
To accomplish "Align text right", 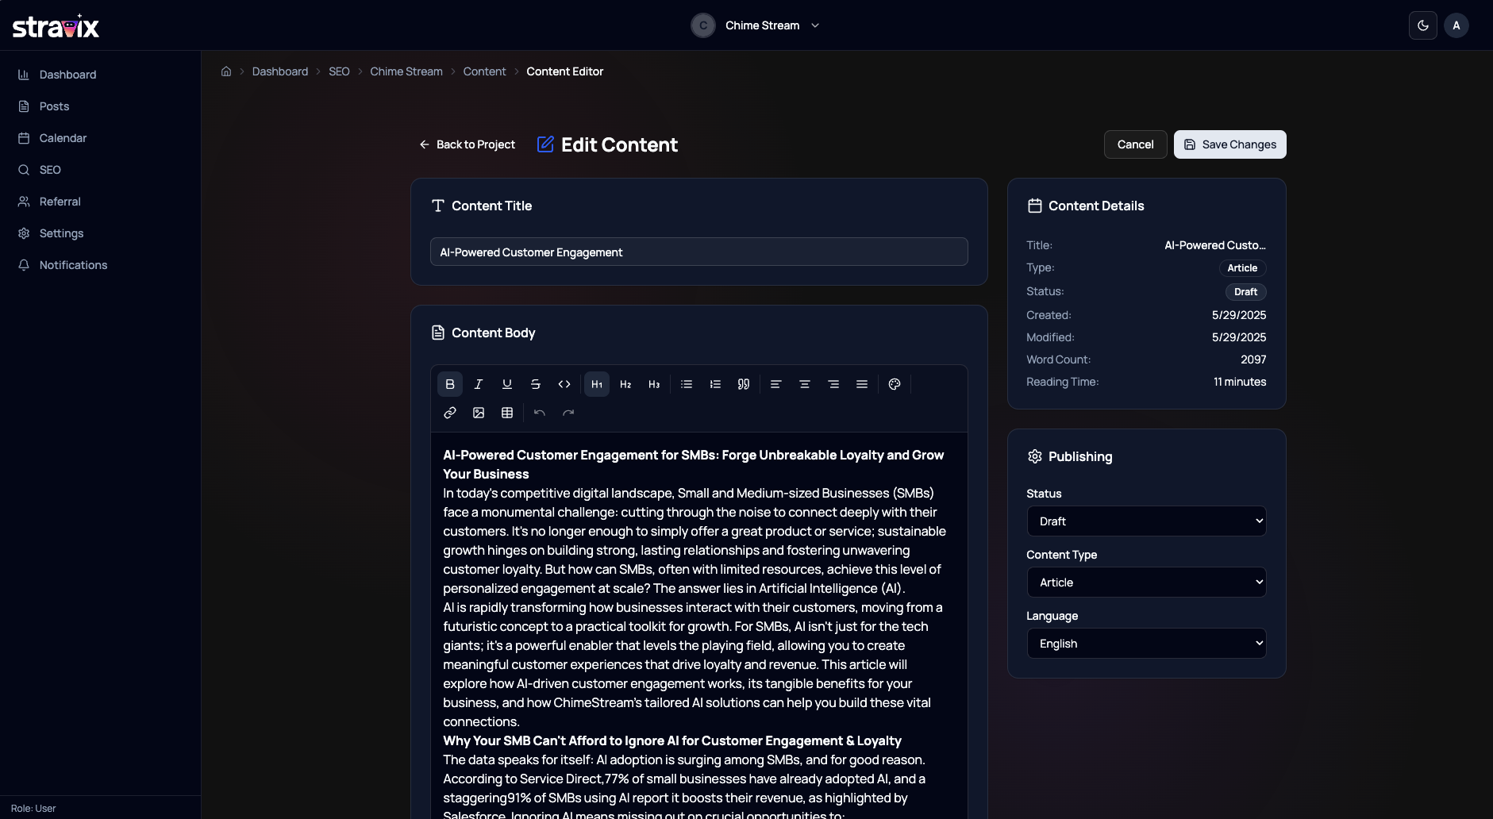I will (833, 384).
